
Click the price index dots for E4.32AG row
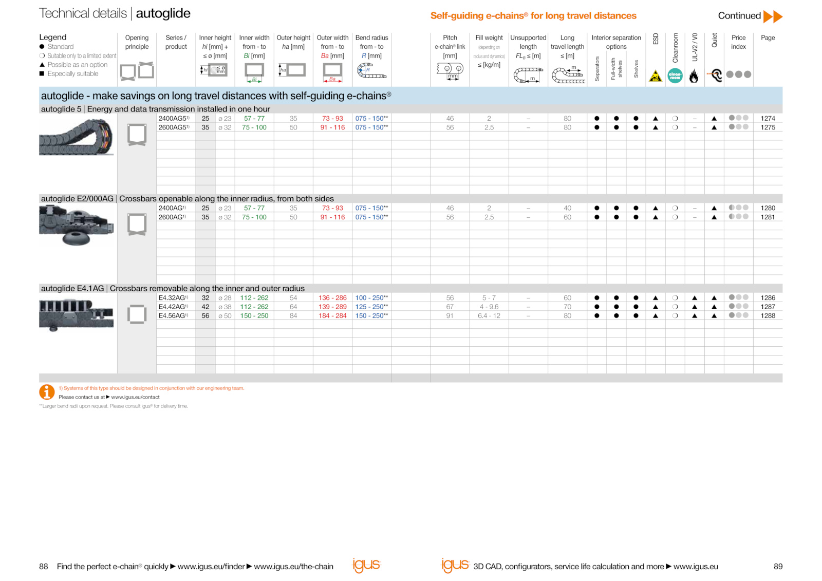tap(738, 297)
